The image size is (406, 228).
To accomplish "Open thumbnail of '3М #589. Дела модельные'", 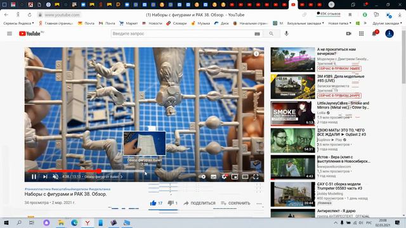I will pyautogui.click(x=292, y=87).
